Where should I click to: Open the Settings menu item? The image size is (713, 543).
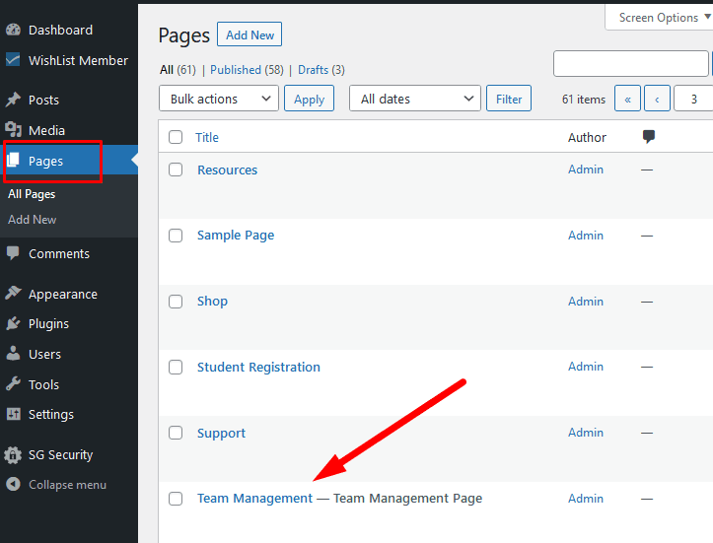(51, 415)
